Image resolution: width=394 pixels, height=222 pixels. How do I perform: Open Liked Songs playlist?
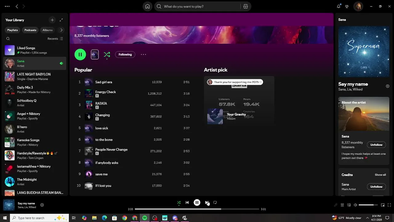point(34,50)
